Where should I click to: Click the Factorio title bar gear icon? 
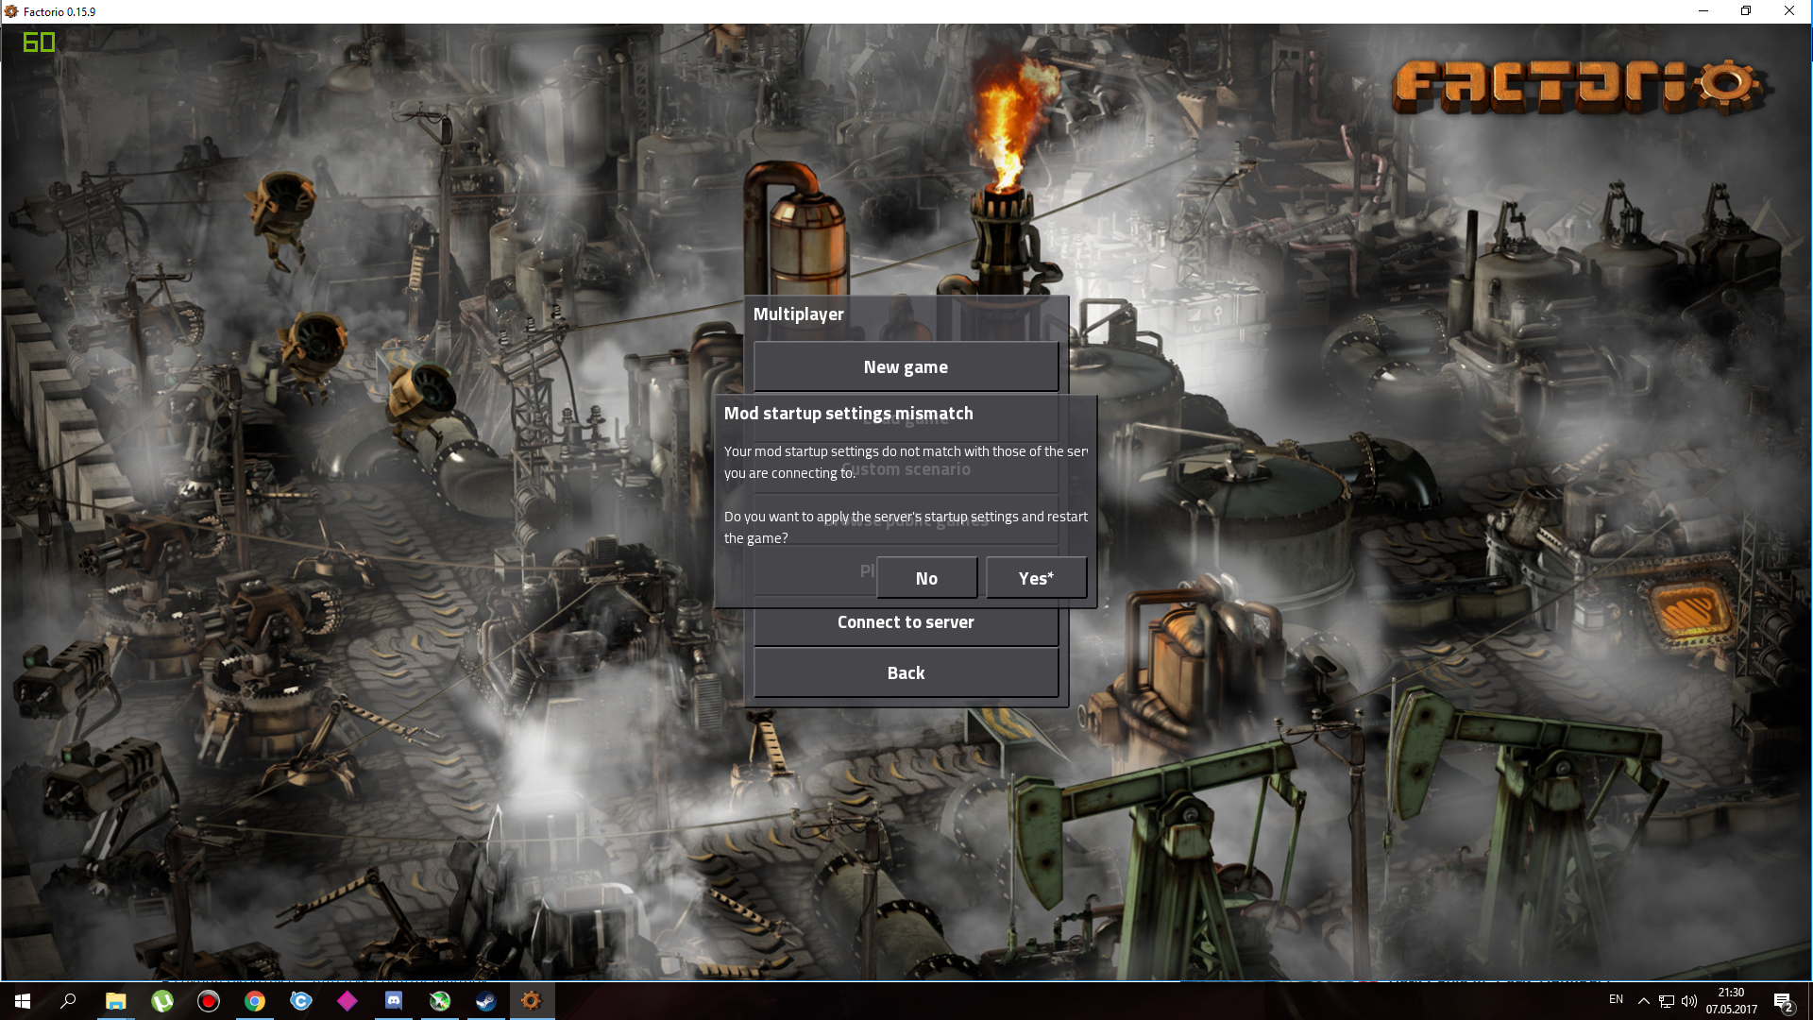[11, 11]
